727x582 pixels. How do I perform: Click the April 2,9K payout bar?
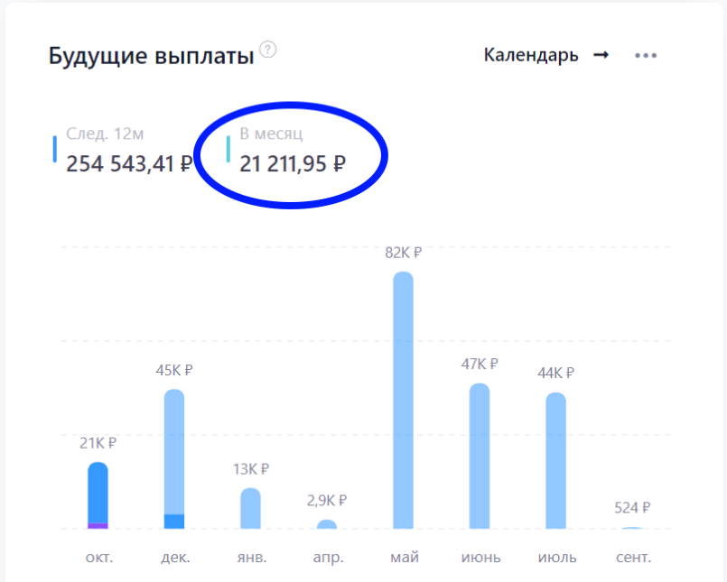click(327, 524)
